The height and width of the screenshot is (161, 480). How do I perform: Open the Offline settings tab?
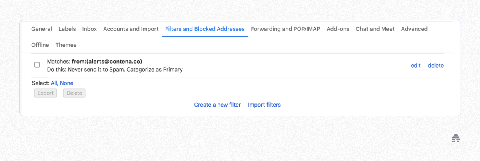40,45
